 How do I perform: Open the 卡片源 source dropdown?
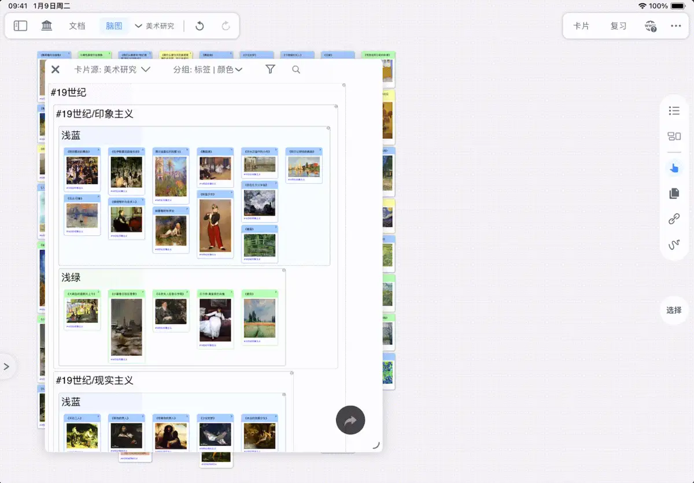pos(112,69)
